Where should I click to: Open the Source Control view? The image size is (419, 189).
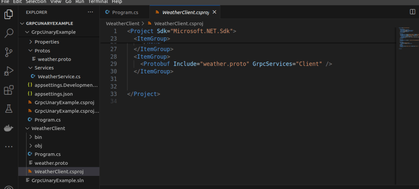(9, 52)
